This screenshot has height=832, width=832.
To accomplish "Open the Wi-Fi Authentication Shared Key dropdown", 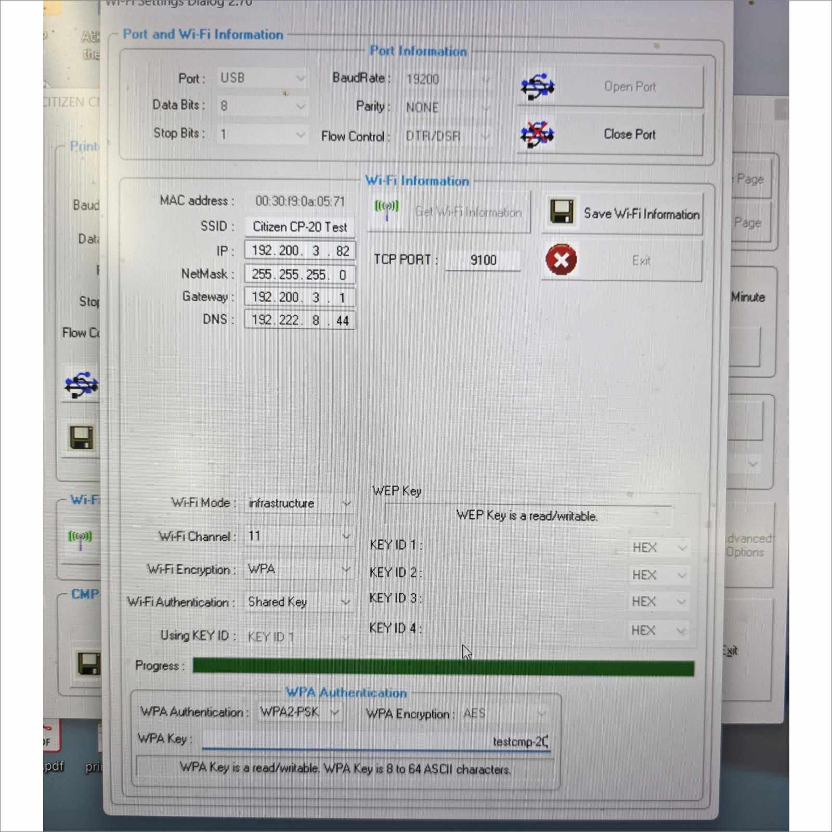I will (299, 602).
